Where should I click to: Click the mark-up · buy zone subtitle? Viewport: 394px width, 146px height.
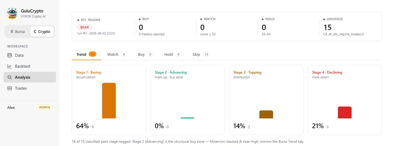click(169, 77)
